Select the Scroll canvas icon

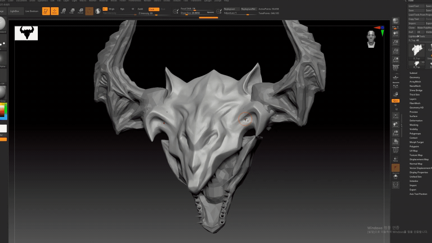click(396, 34)
